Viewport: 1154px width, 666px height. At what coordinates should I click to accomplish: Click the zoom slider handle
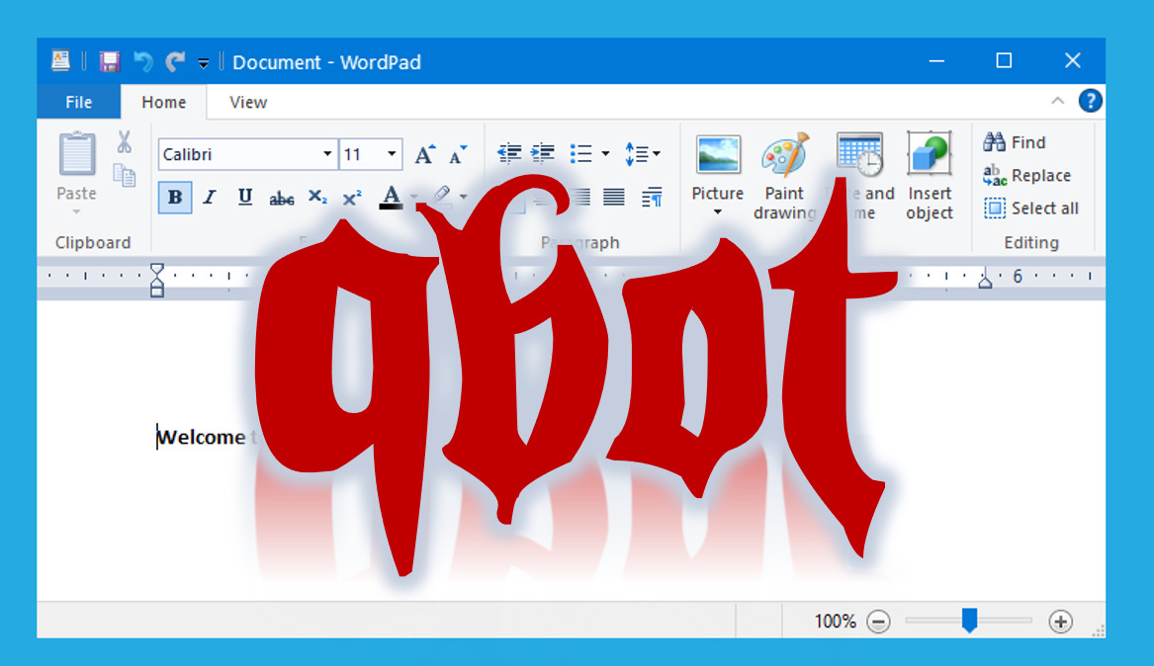pos(970,621)
